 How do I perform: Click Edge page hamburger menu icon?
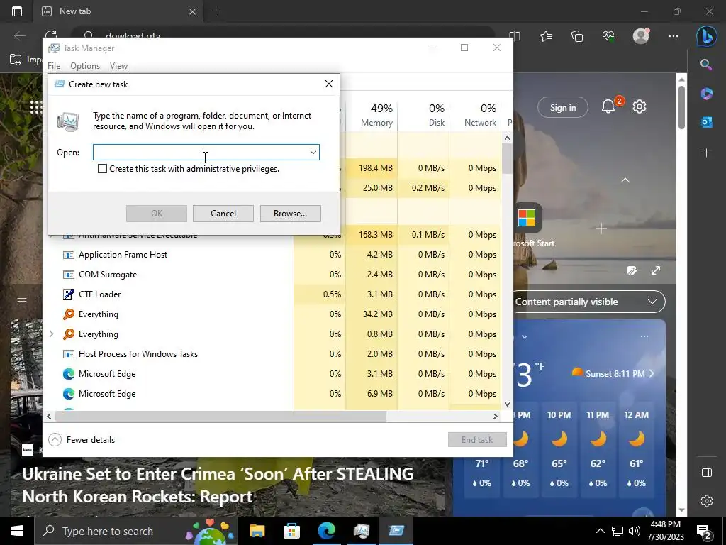click(x=22, y=301)
